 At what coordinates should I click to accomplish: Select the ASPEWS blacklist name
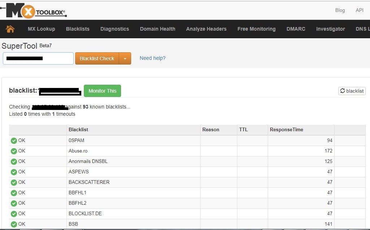[78, 172]
